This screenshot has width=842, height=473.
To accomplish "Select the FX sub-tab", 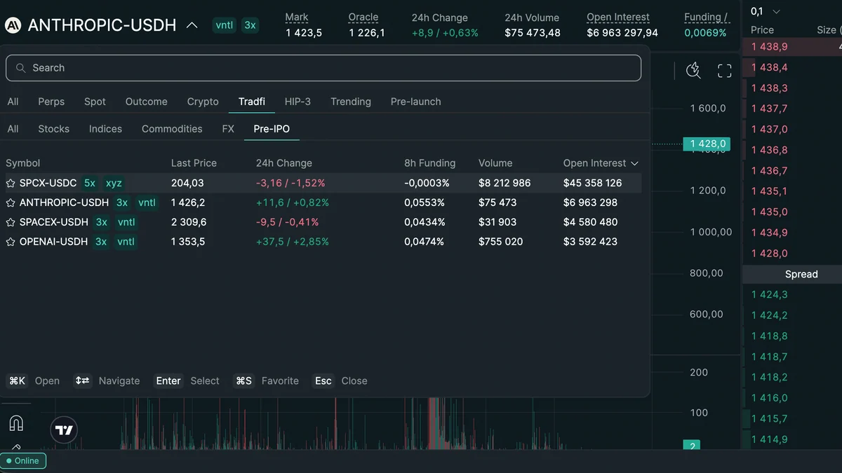I will click(228, 129).
